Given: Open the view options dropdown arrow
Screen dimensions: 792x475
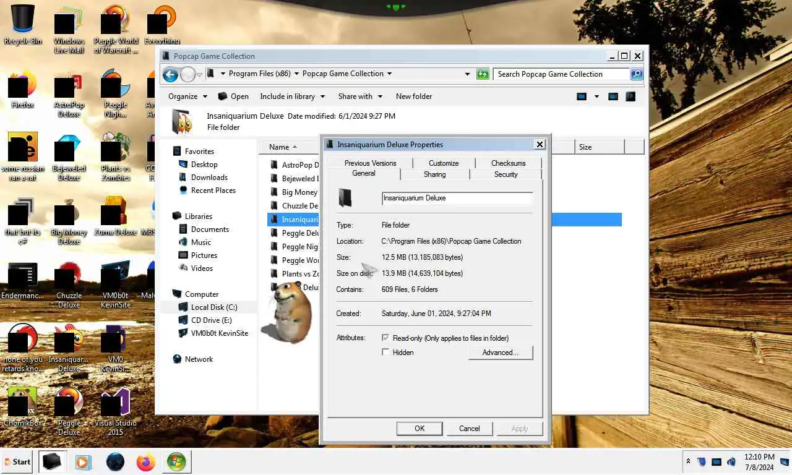Looking at the screenshot, I should pyautogui.click(x=596, y=96).
